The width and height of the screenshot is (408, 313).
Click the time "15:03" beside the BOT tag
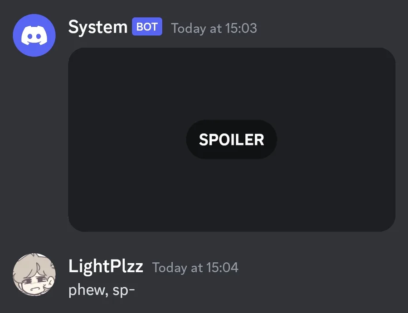tap(240, 29)
